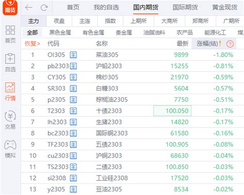Image resolution: width=244 pixels, height=195 pixels.
Task: Select the 夜盘 sub-tab
Action: pyautogui.click(x=59, y=21)
